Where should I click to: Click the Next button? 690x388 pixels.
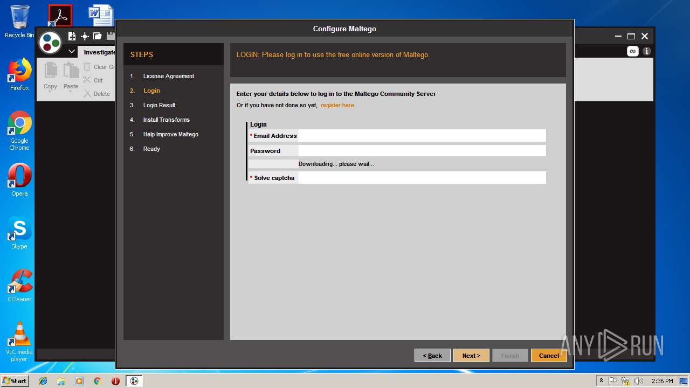coord(471,356)
